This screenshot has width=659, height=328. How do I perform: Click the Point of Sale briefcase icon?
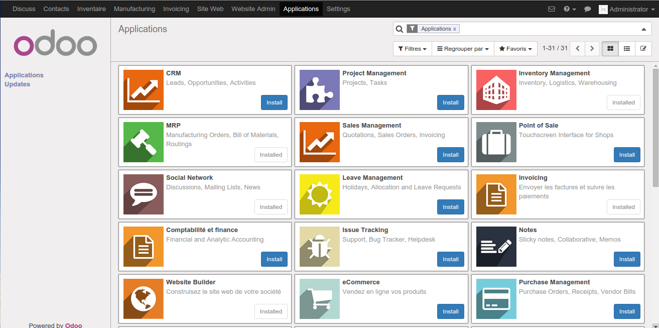pos(496,142)
